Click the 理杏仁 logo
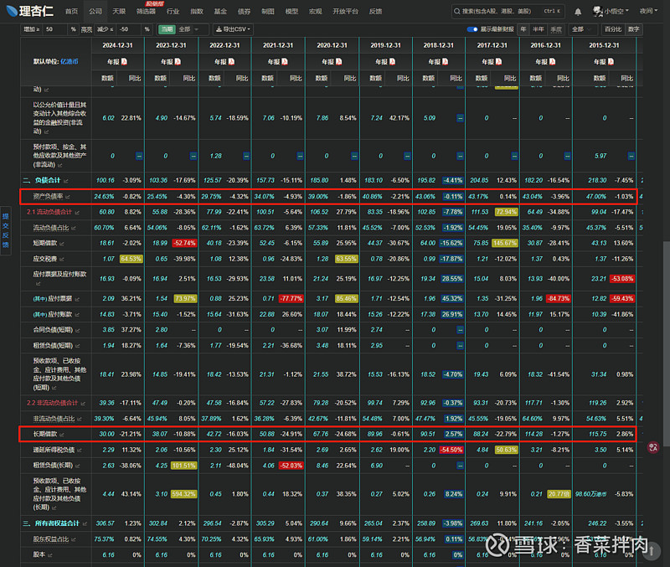This screenshot has width=670, height=567. 30,11
